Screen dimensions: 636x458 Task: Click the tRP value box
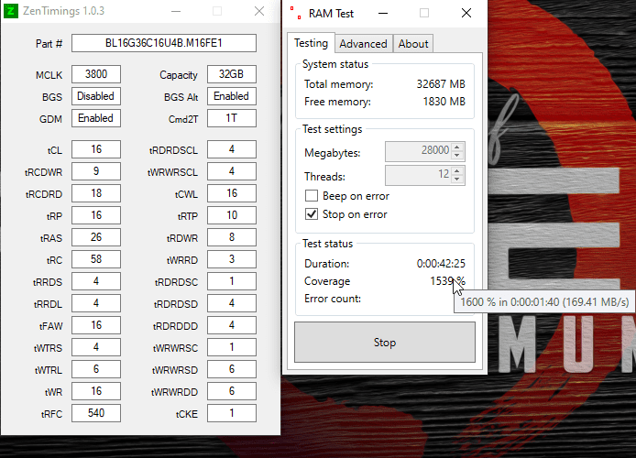(96, 215)
